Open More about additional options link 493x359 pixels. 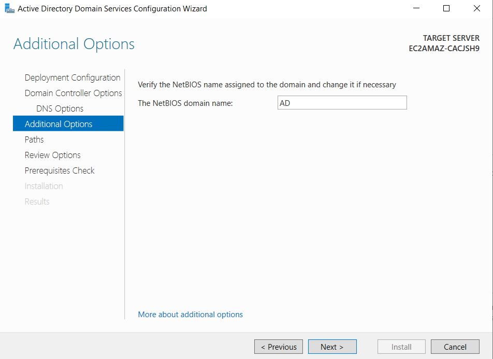(x=190, y=315)
